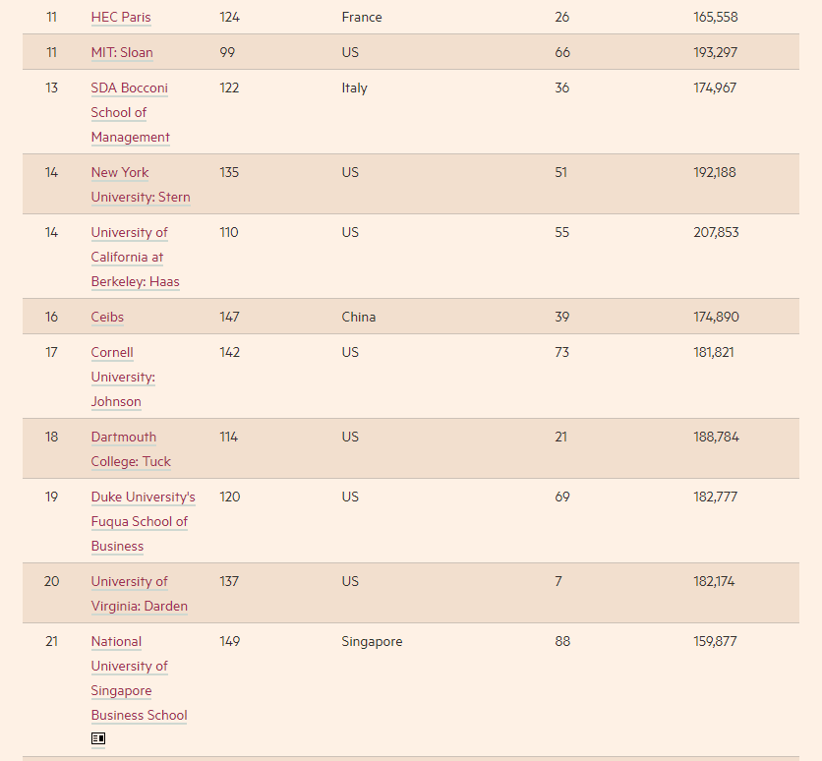Click the profile icon below Singapore Business School
The width and height of the screenshot is (822, 761).
point(98,738)
